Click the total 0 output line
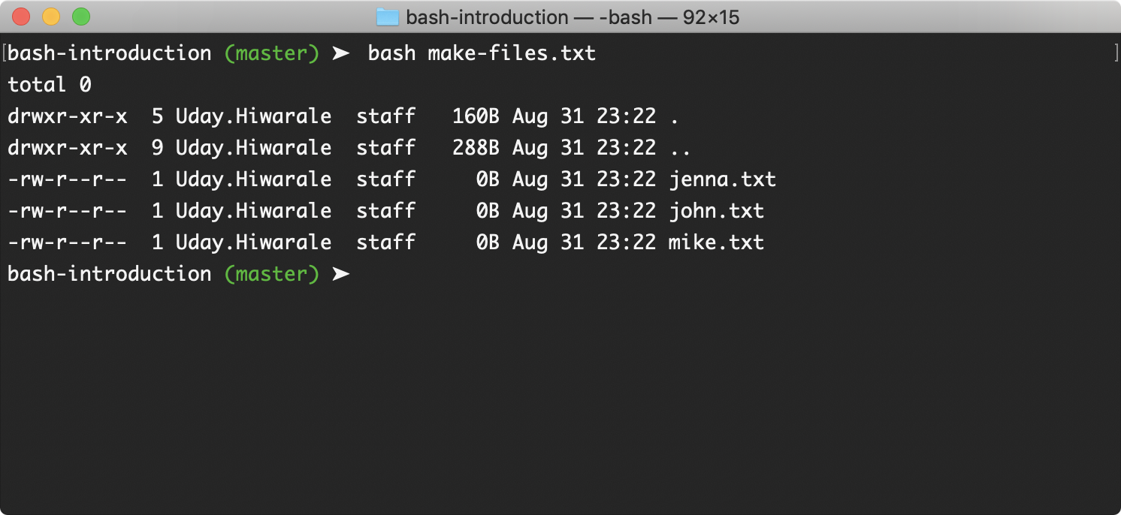 pyautogui.click(x=51, y=84)
